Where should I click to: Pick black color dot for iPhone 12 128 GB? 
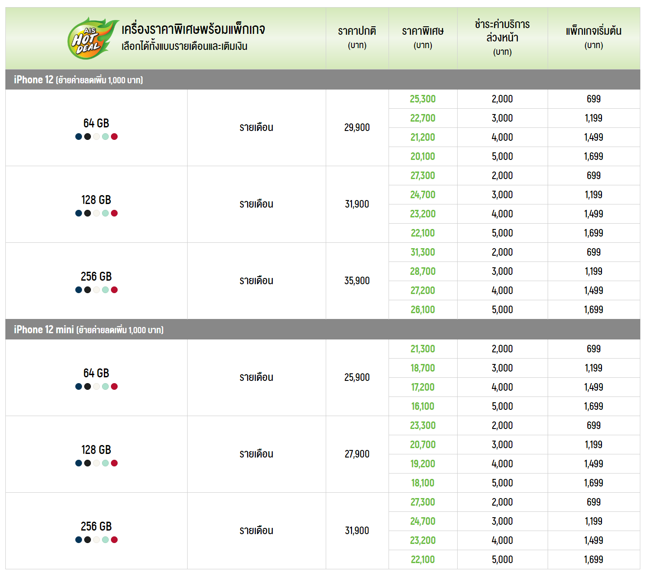87,213
